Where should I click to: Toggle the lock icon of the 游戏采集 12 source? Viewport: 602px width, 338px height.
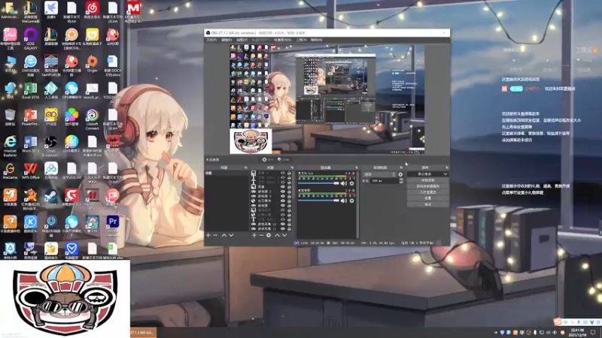tap(289, 224)
